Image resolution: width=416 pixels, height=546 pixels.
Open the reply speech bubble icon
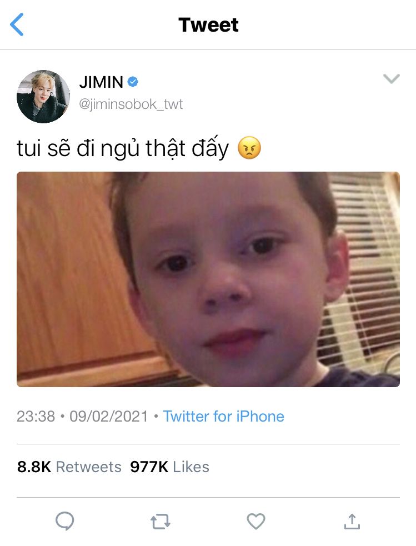pyautogui.click(x=65, y=521)
